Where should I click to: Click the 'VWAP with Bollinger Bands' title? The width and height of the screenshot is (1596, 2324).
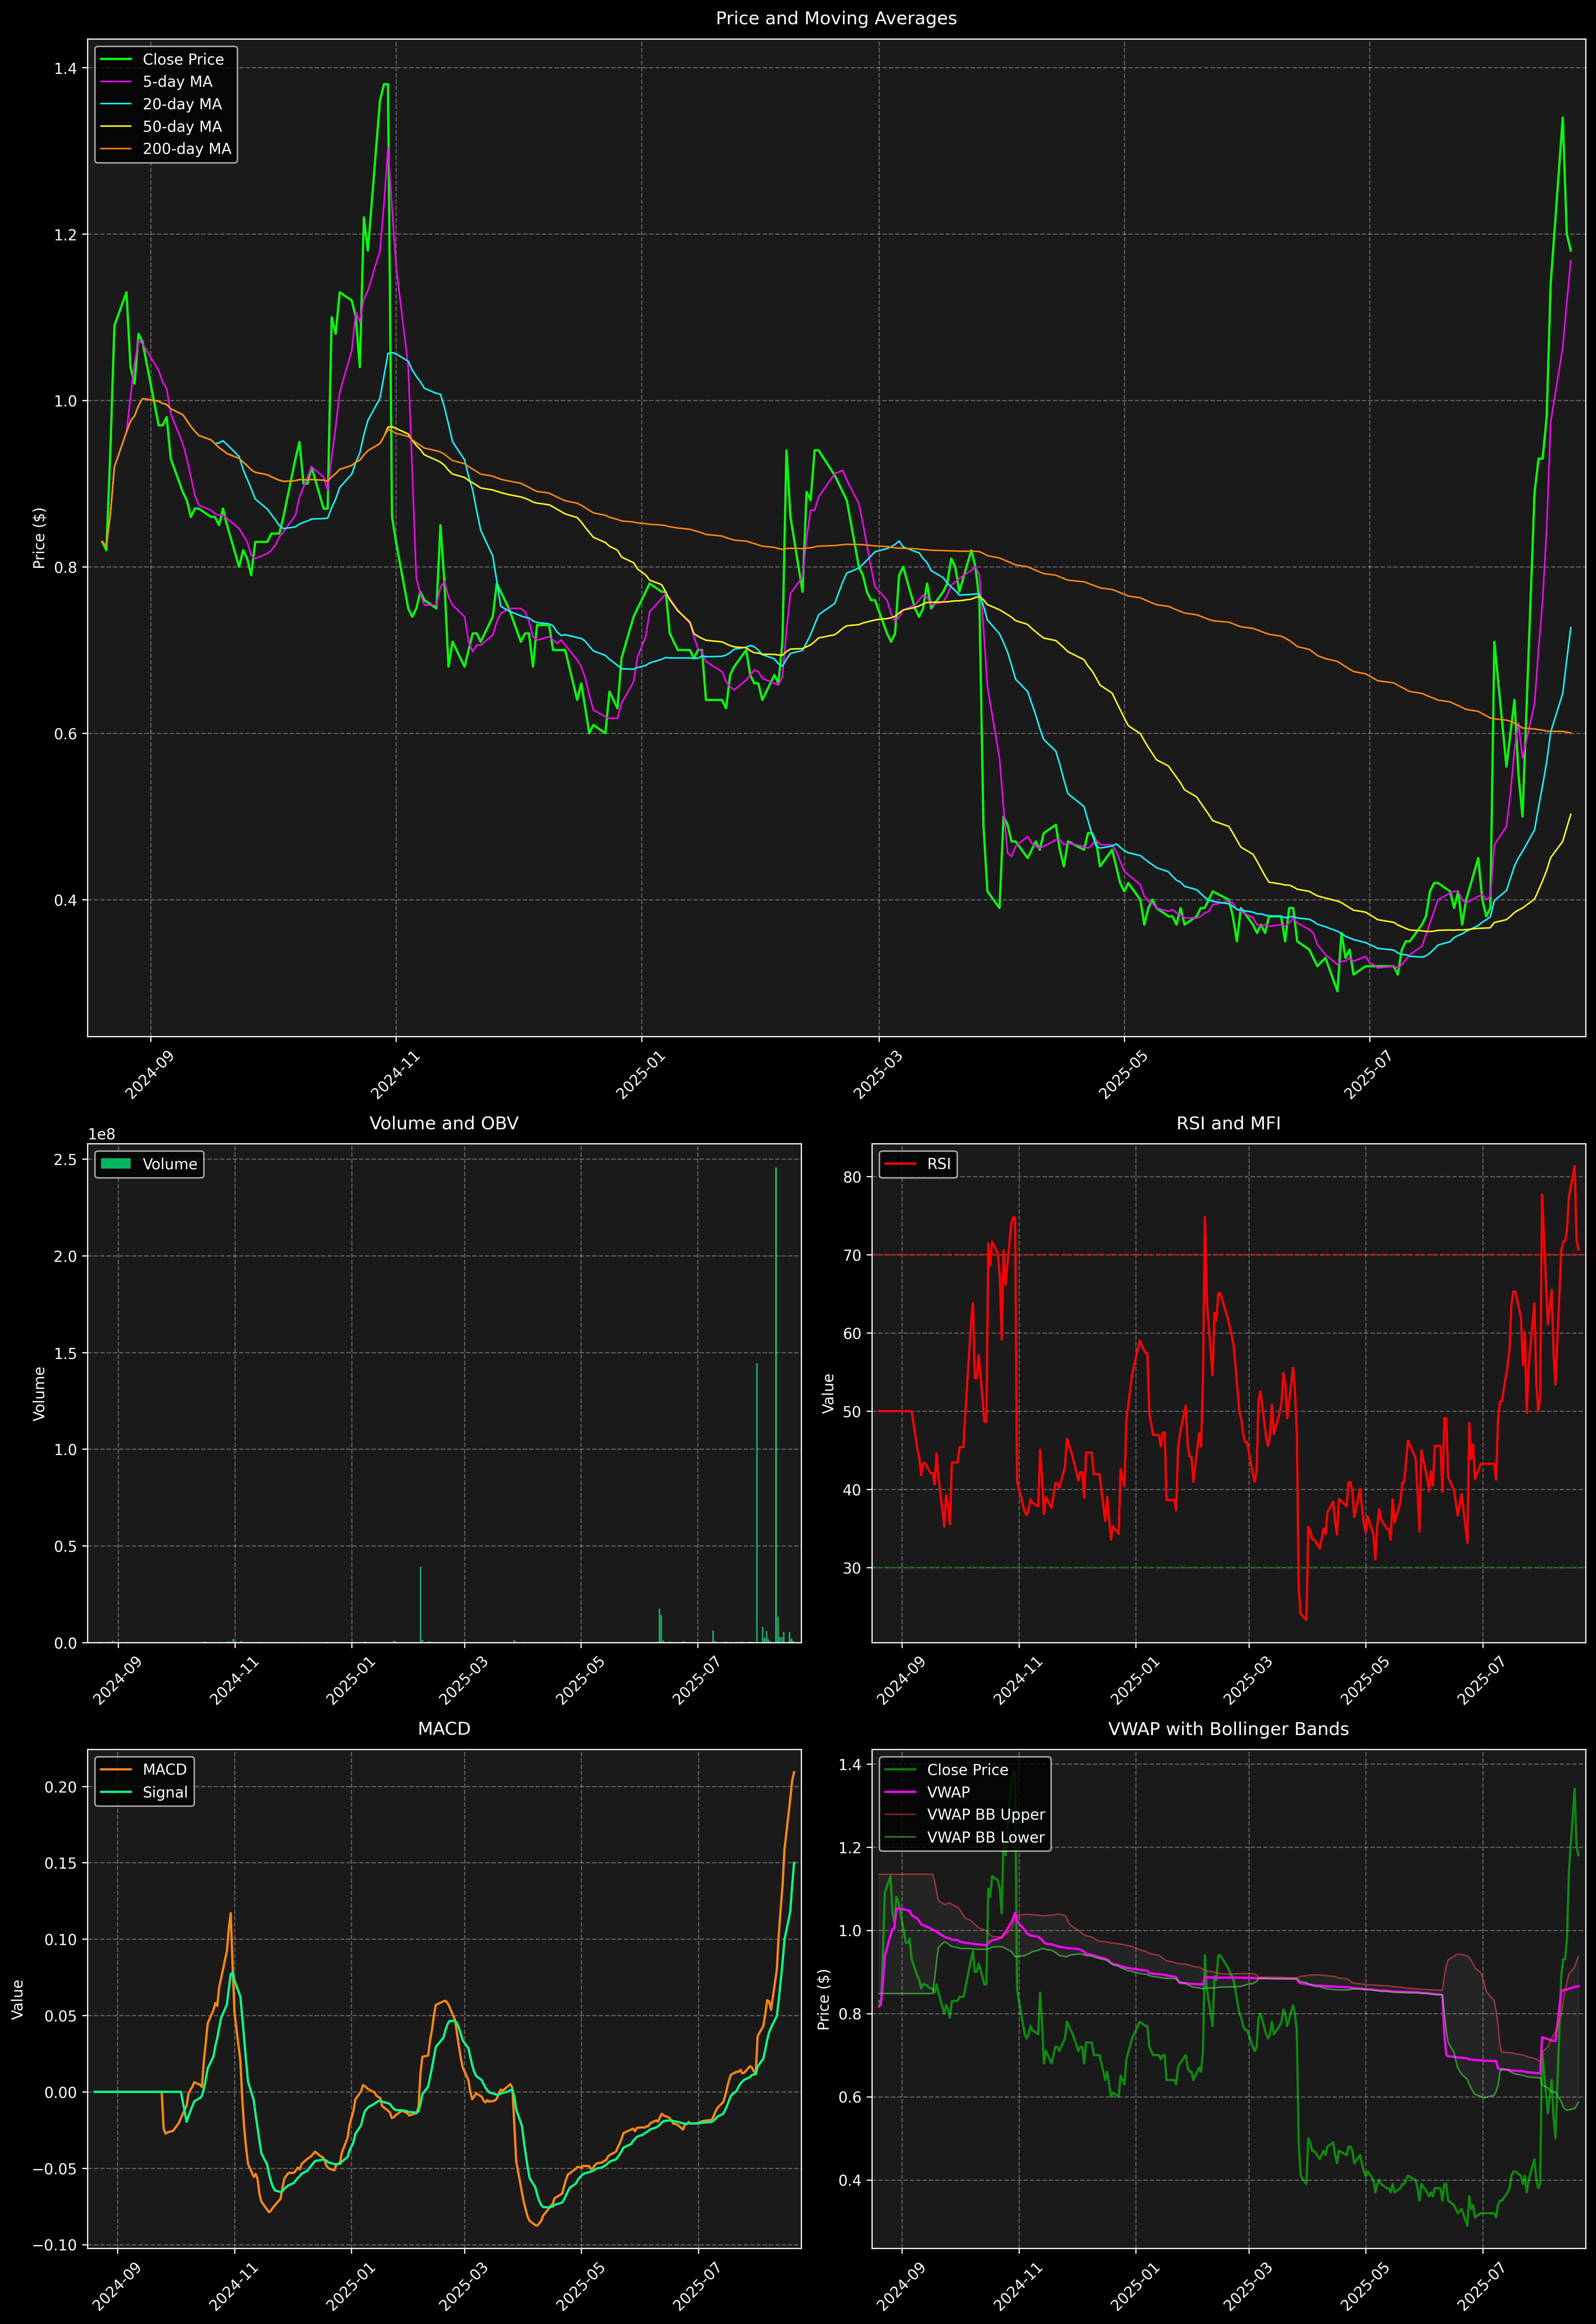click(x=1228, y=1729)
